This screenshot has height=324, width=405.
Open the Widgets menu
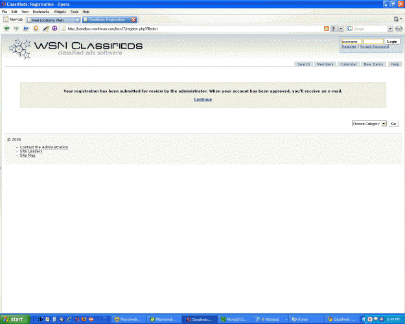coord(60,12)
